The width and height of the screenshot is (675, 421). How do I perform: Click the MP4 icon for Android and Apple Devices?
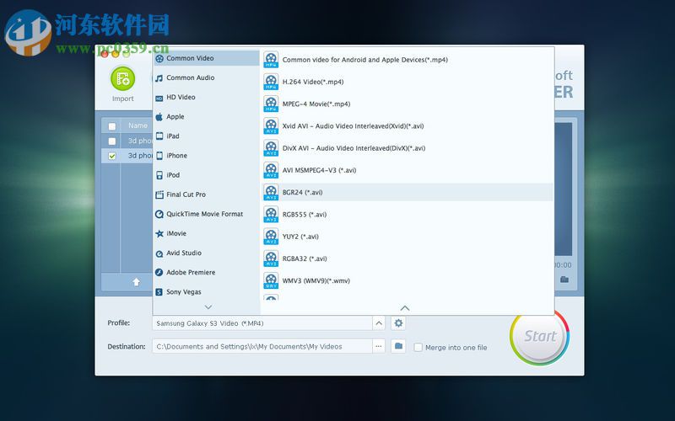(x=271, y=59)
